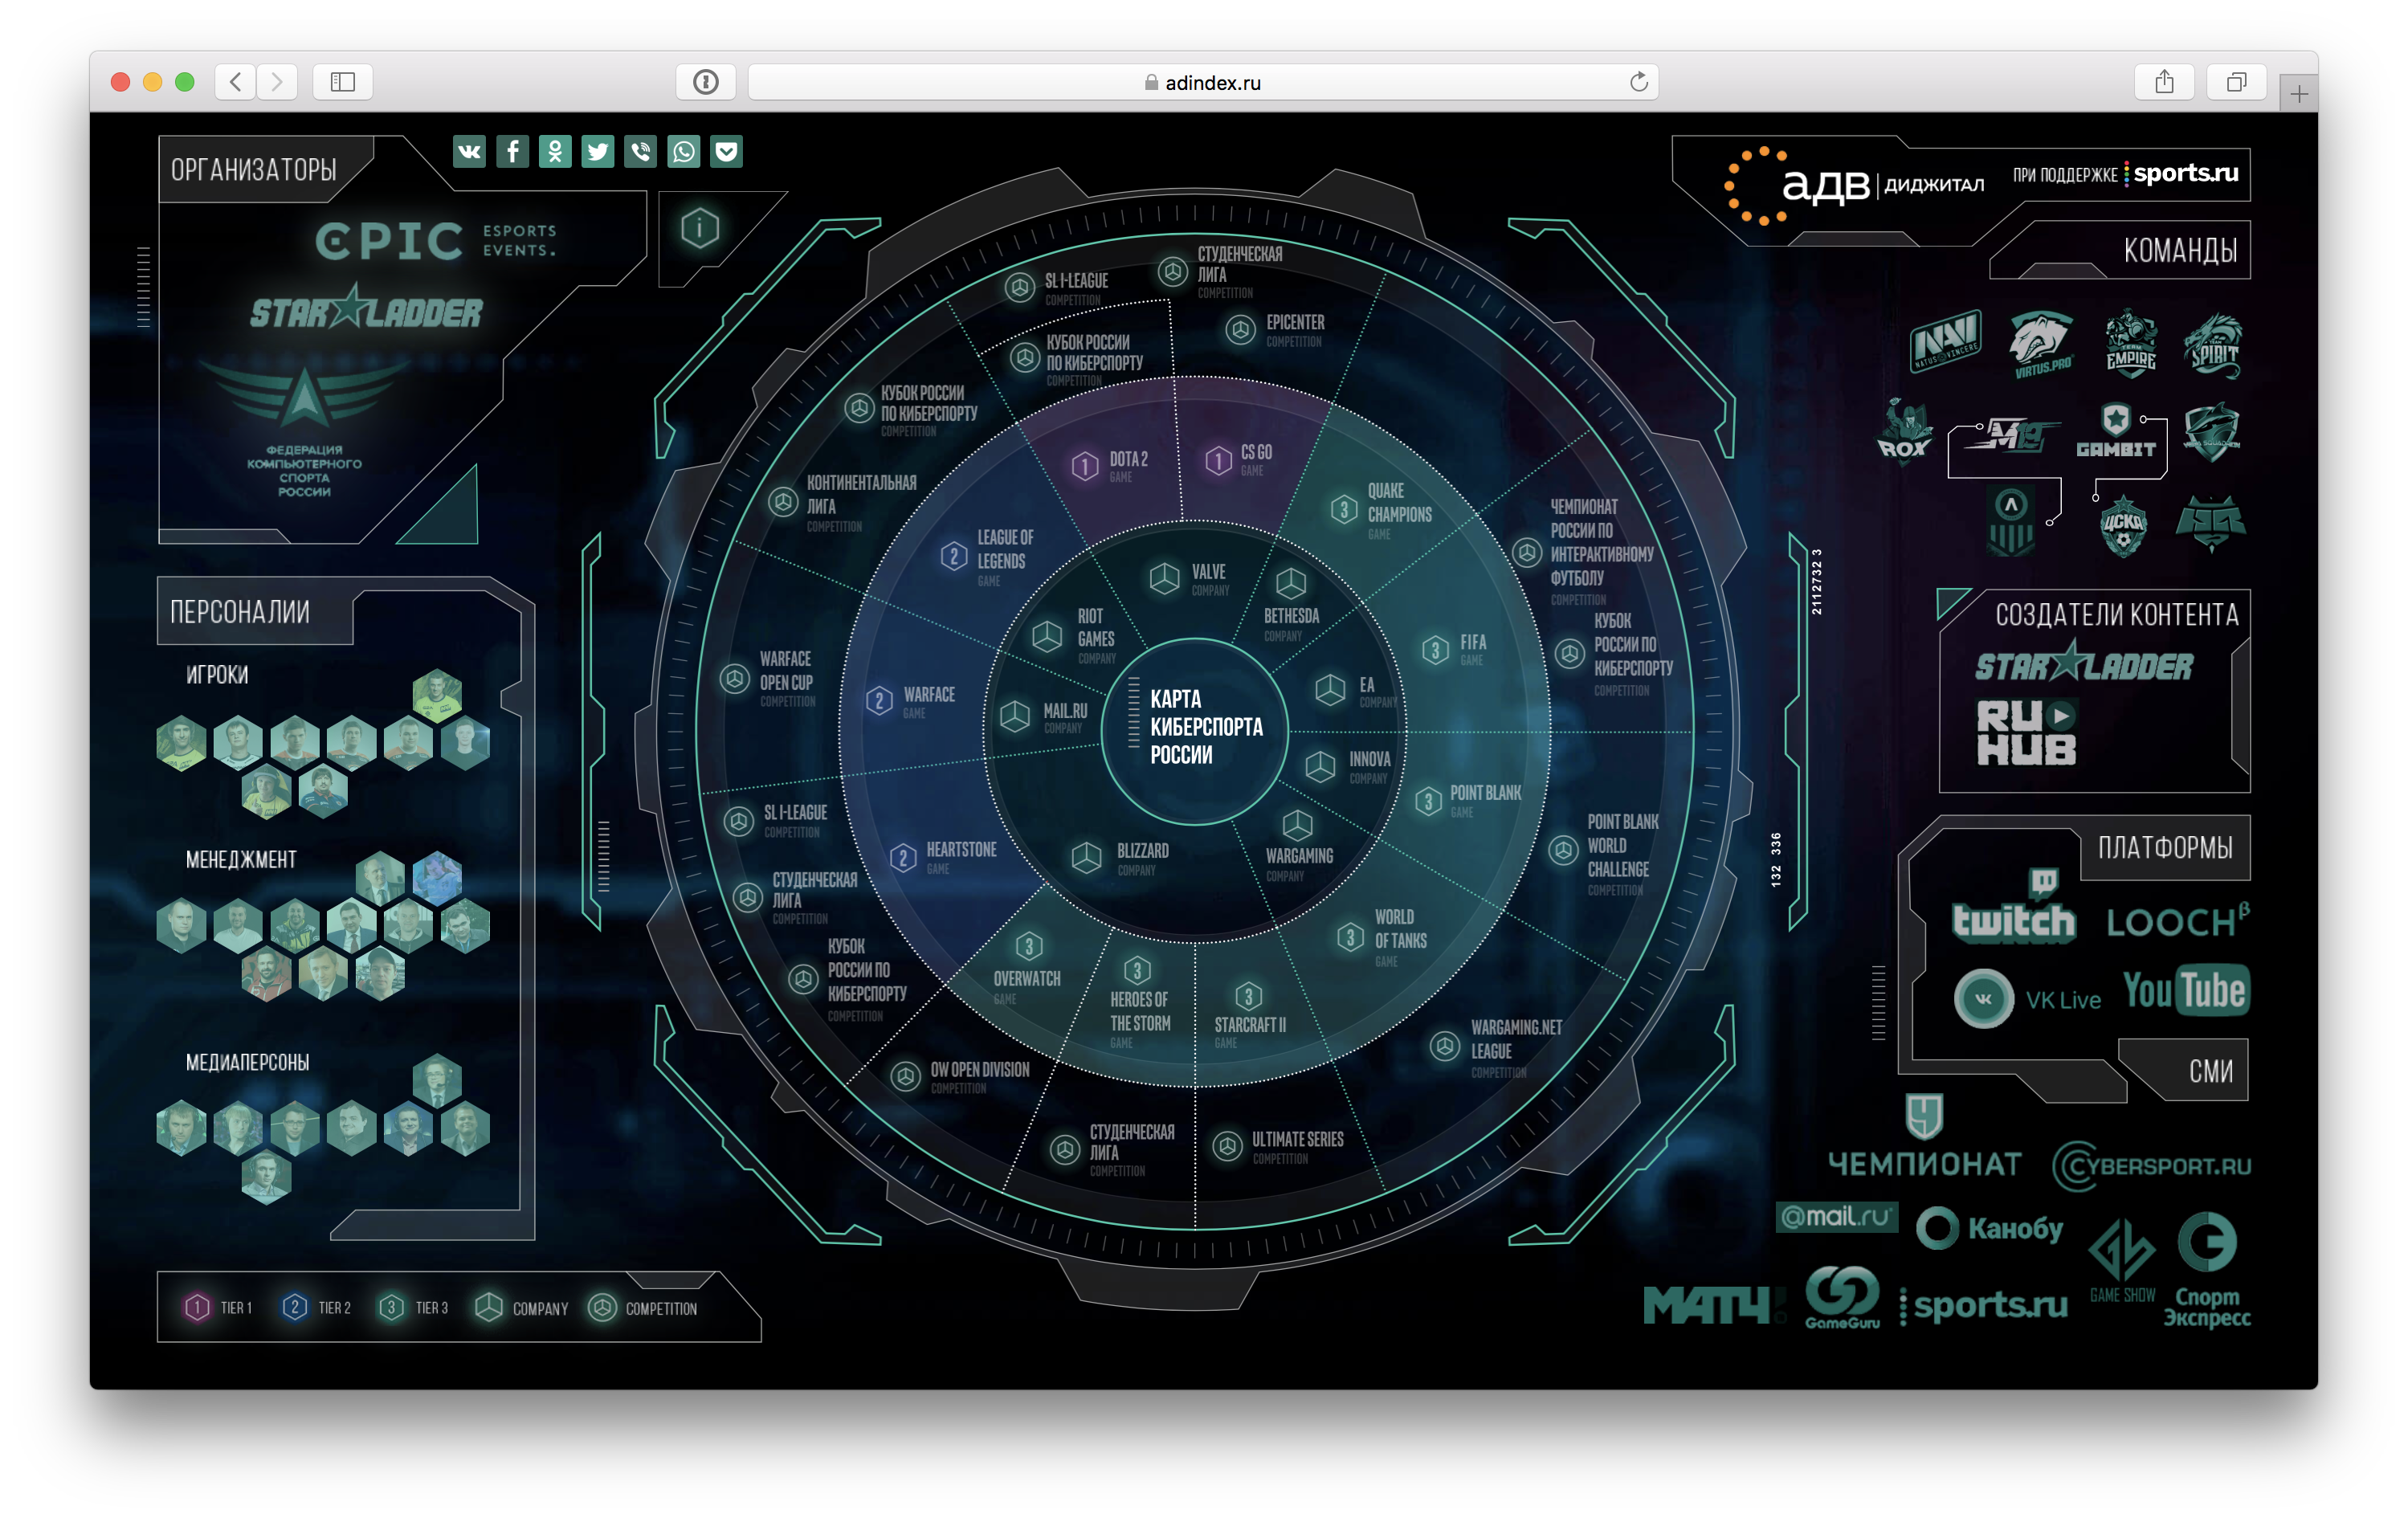Screen dimensions: 2408x1518
Task: Open the Twitch platform logo
Action: tap(2013, 907)
